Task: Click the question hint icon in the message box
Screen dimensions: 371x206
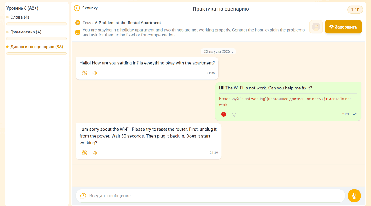Action: point(83,196)
